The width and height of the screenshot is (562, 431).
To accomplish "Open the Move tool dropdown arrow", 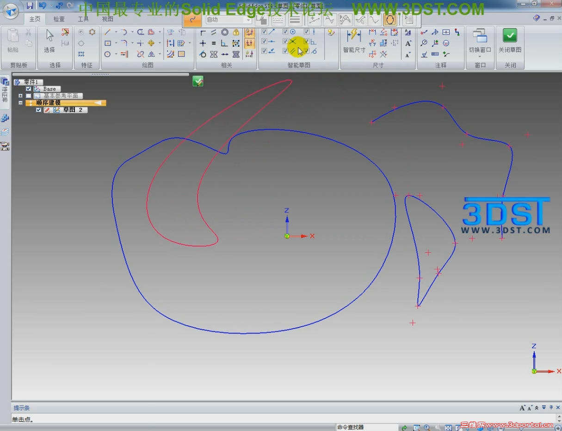I will click(160, 43).
